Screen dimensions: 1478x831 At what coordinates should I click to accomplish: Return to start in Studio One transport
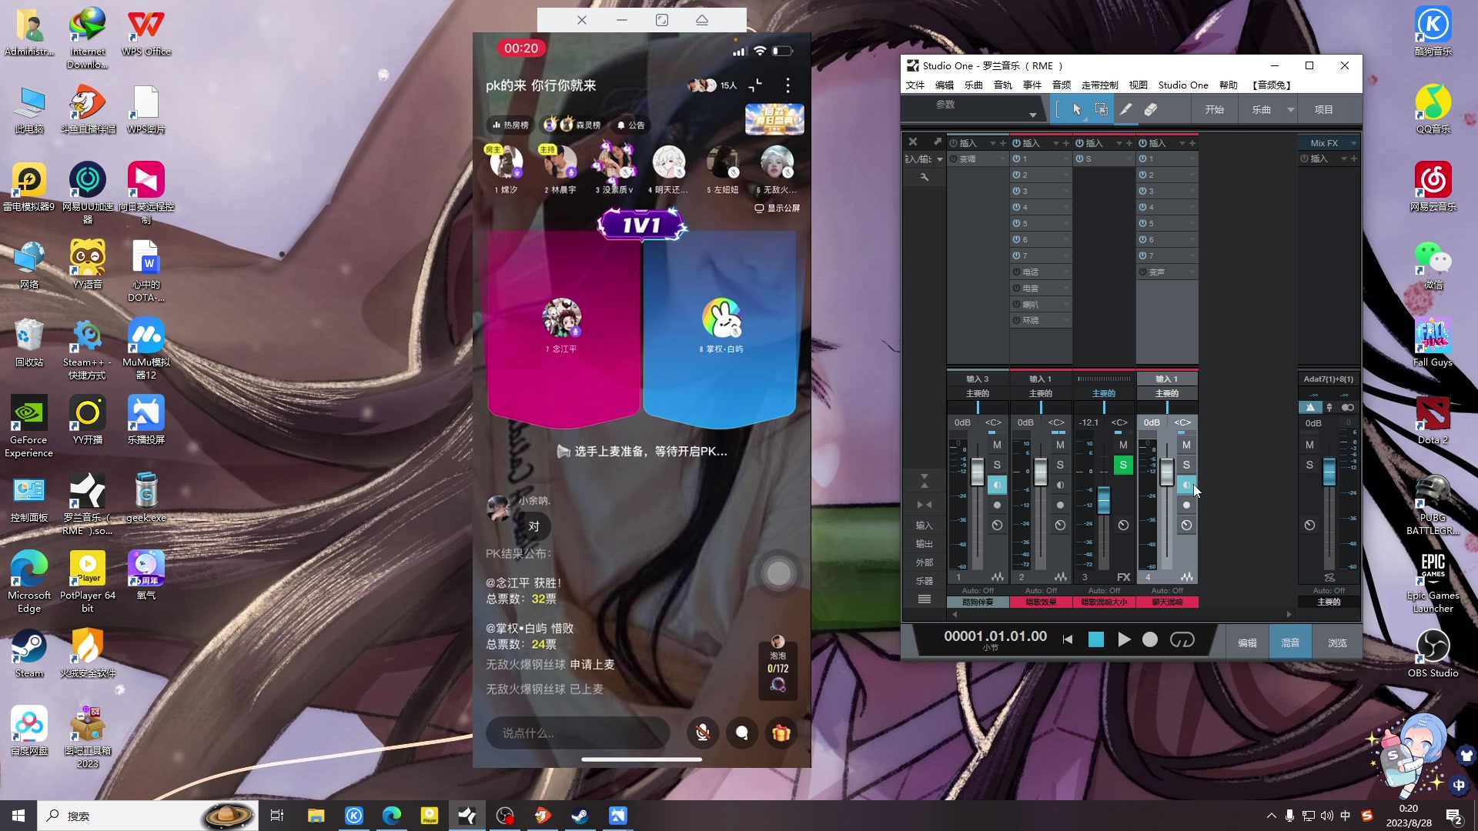(1068, 639)
